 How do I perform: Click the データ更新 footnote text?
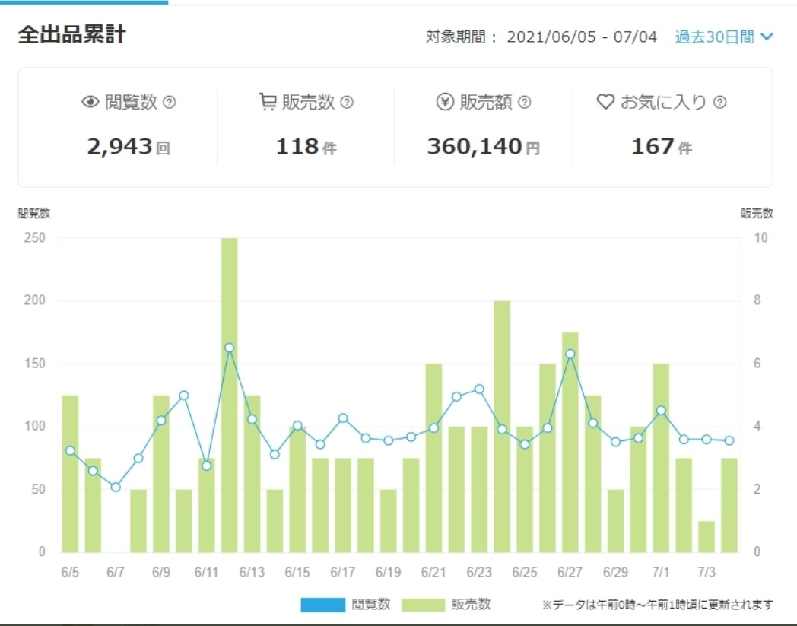(657, 605)
